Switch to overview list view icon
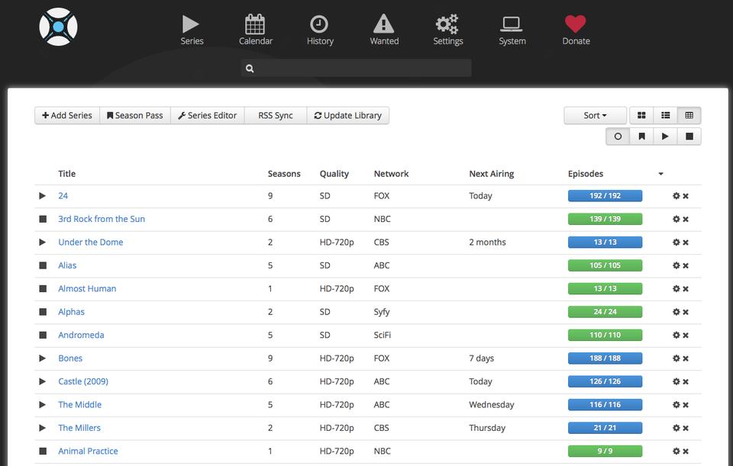Image resolution: width=733 pixels, height=466 pixels. [x=665, y=115]
